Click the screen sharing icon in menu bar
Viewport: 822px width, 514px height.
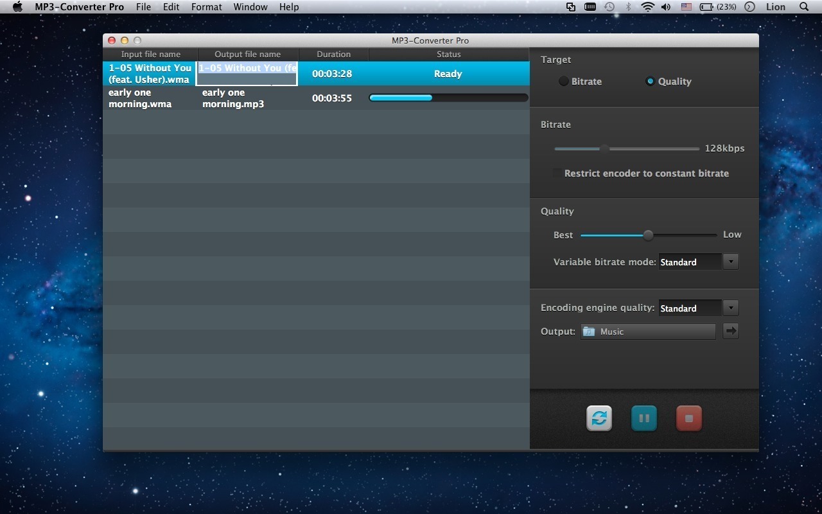pos(571,7)
